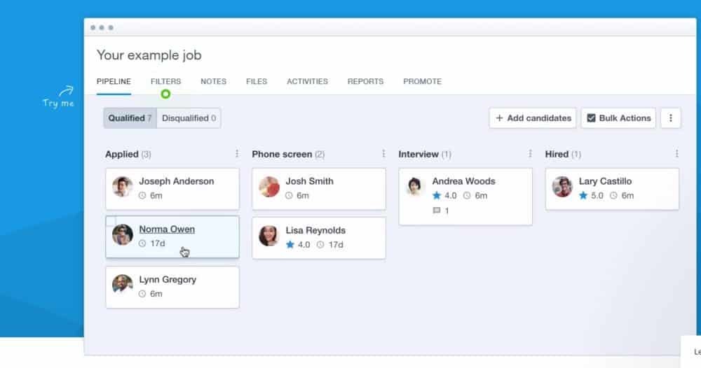
Task: Click Lynn Gregory's avatar photo
Action: coord(123,285)
